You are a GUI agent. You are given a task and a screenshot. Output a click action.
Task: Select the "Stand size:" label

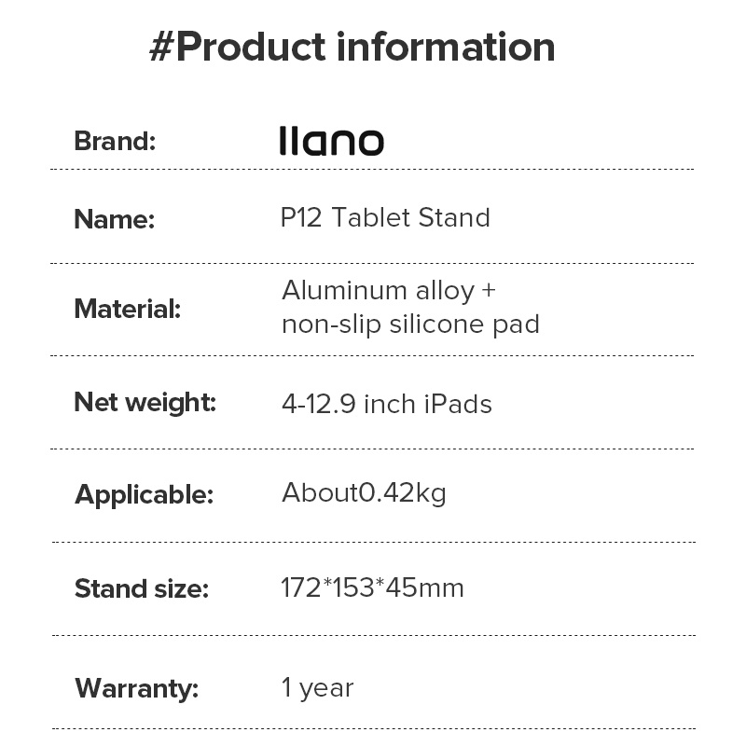tap(141, 588)
